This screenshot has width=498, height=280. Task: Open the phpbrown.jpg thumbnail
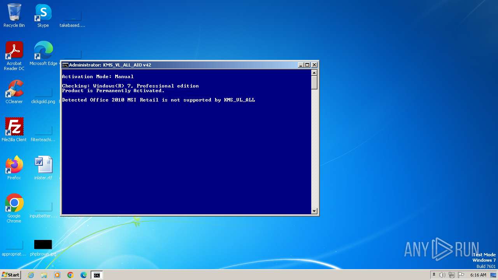pyautogui.click(x=43, y=247)
